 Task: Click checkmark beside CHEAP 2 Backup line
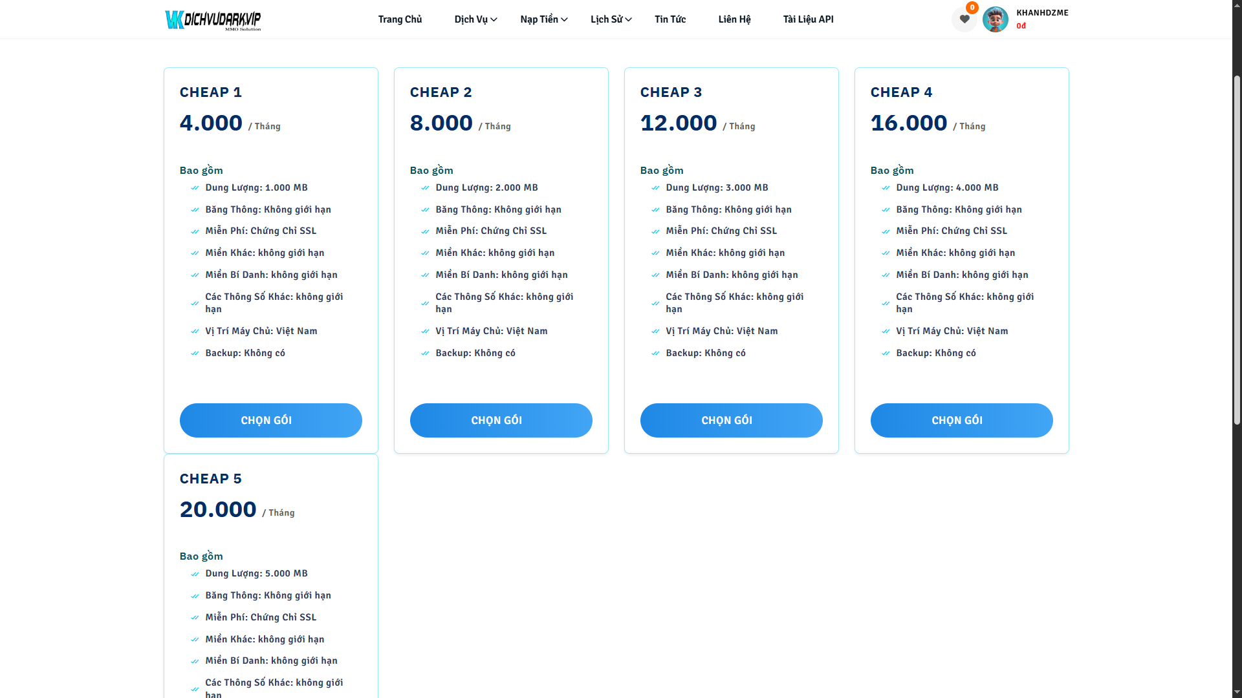tap(425, 354)
